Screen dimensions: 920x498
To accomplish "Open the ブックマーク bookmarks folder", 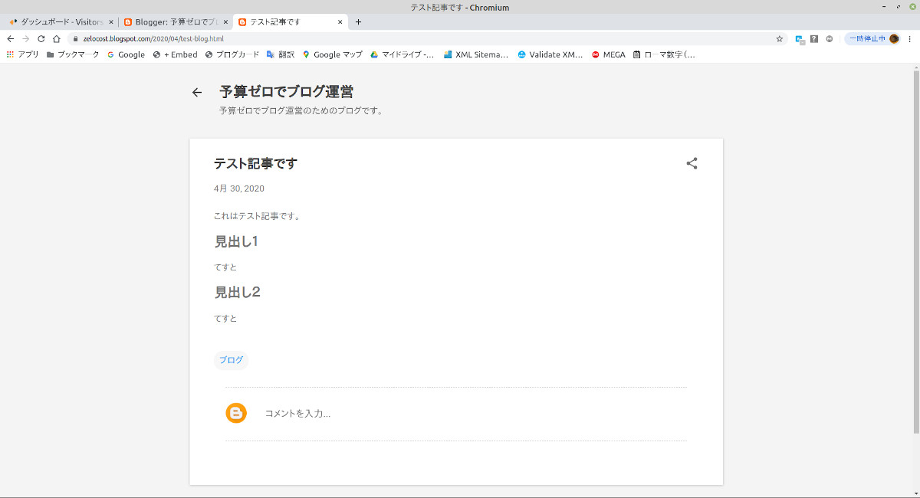I will 73,54.
